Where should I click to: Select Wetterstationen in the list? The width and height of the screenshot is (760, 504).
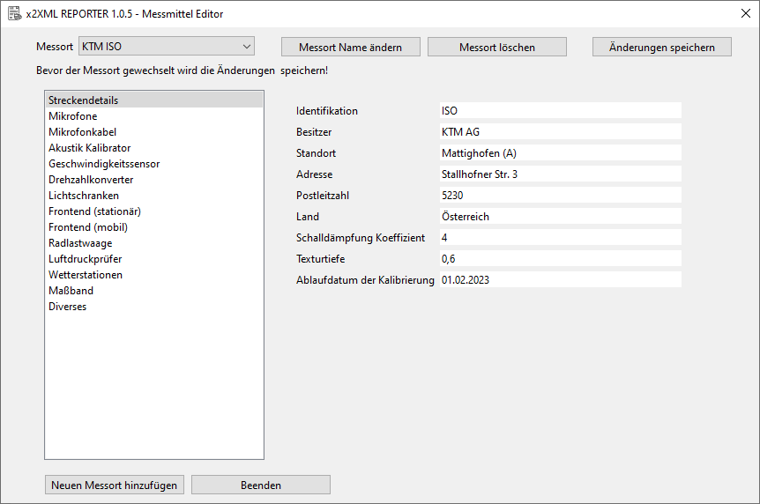click(86, 275)
